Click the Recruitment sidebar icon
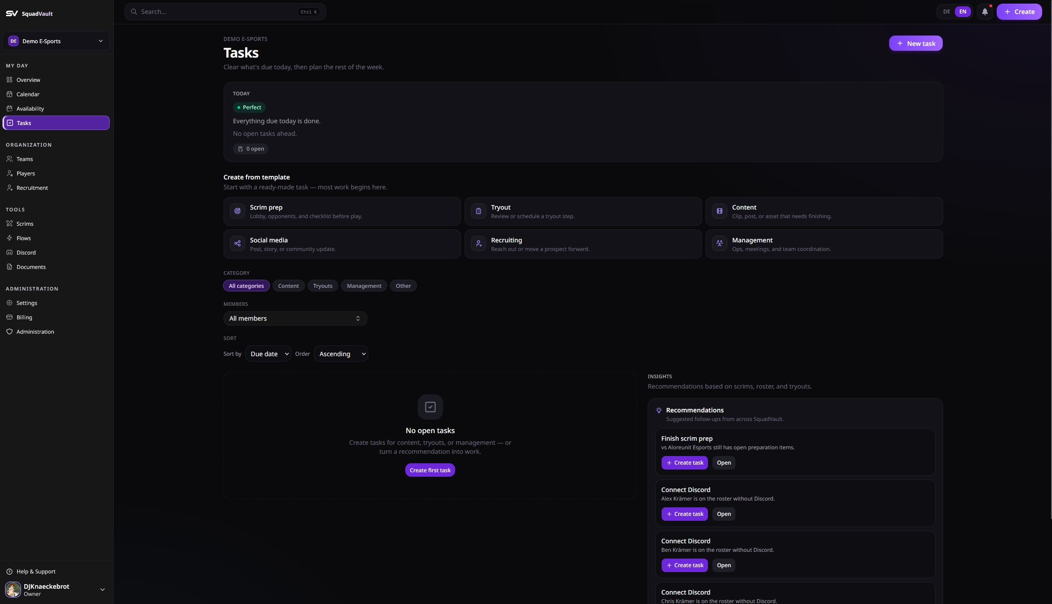 coord(9,188)
